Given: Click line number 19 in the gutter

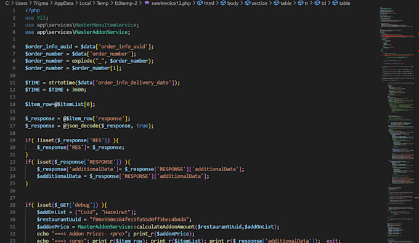Looking at the screenshot, I should coord(12,140).
